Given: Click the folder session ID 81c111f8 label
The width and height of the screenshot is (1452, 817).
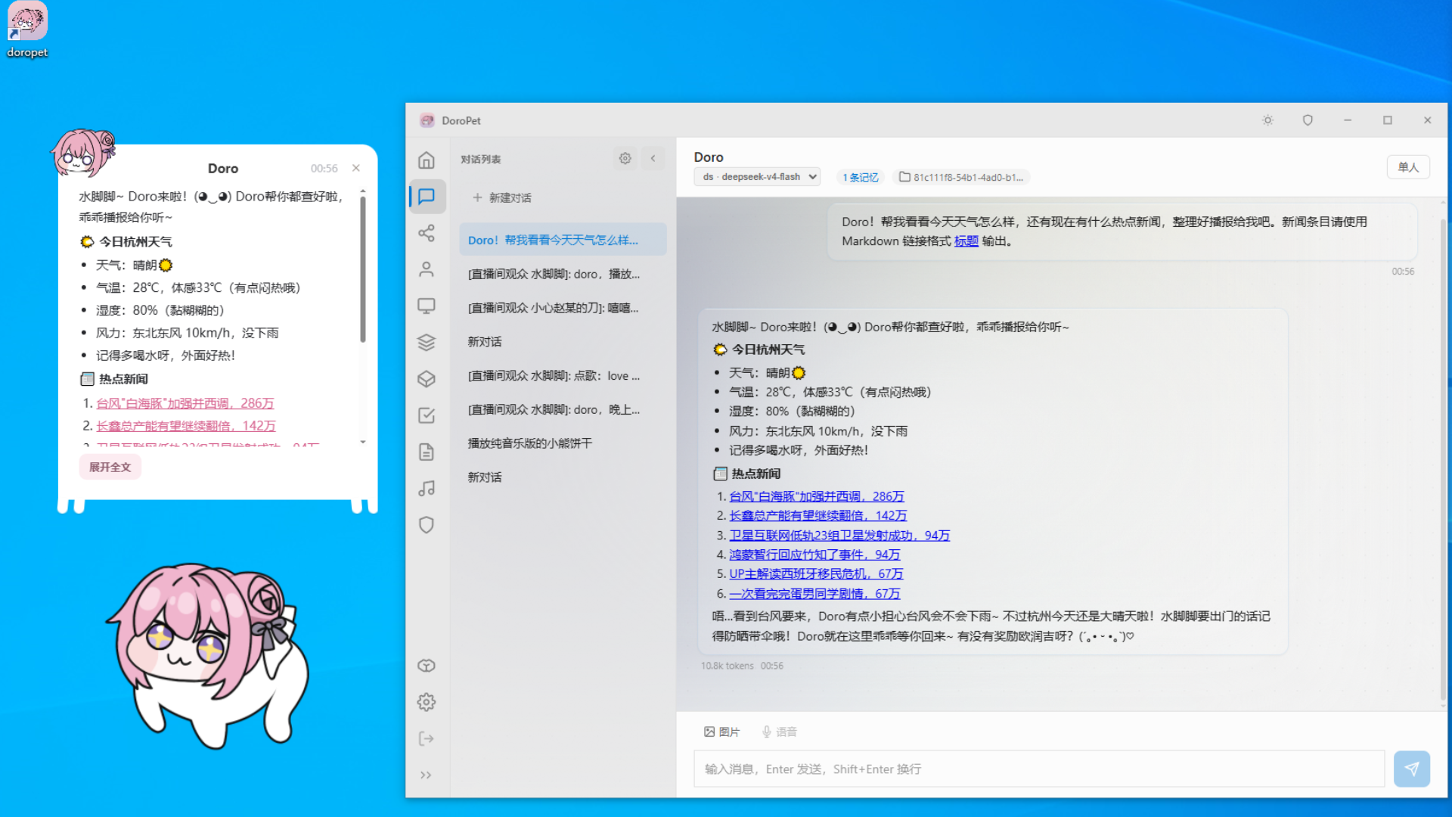Looking at the screenshot, I should 962,177.
